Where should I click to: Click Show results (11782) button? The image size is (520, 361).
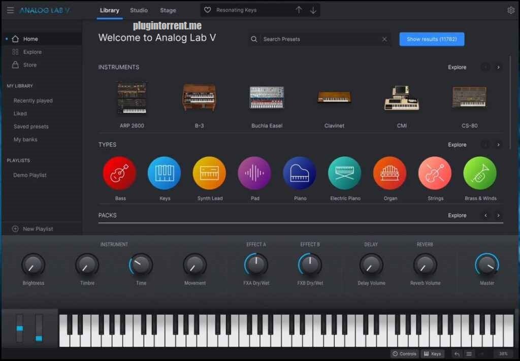click(x=432, y=39)
